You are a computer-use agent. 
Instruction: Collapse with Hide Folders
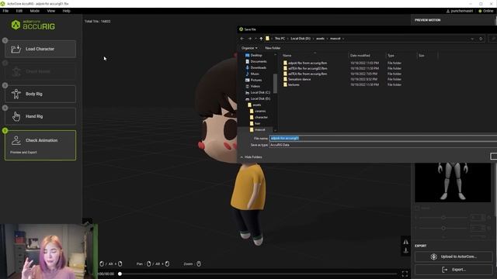pos(251,157)
